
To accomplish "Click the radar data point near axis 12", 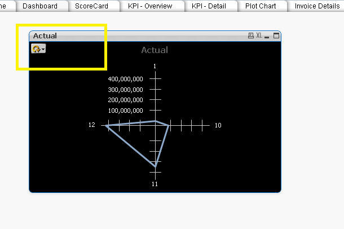I will click(106, 126).
